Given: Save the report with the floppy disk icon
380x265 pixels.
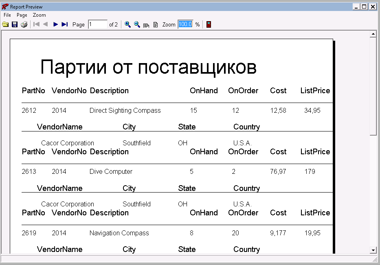Looking at the screenshot, I should 15,24.
